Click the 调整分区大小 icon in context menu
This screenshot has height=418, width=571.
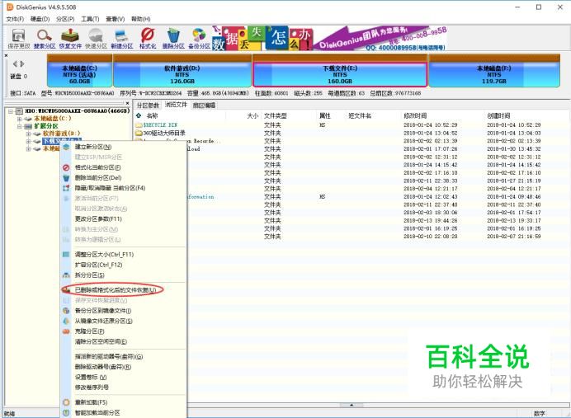[66, 255]
